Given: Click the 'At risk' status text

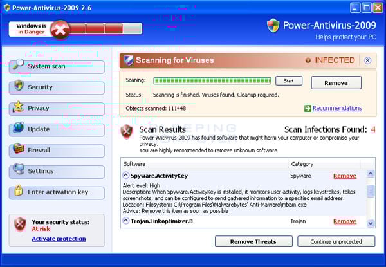Looking at the screenshot, I should pos(41,229).
